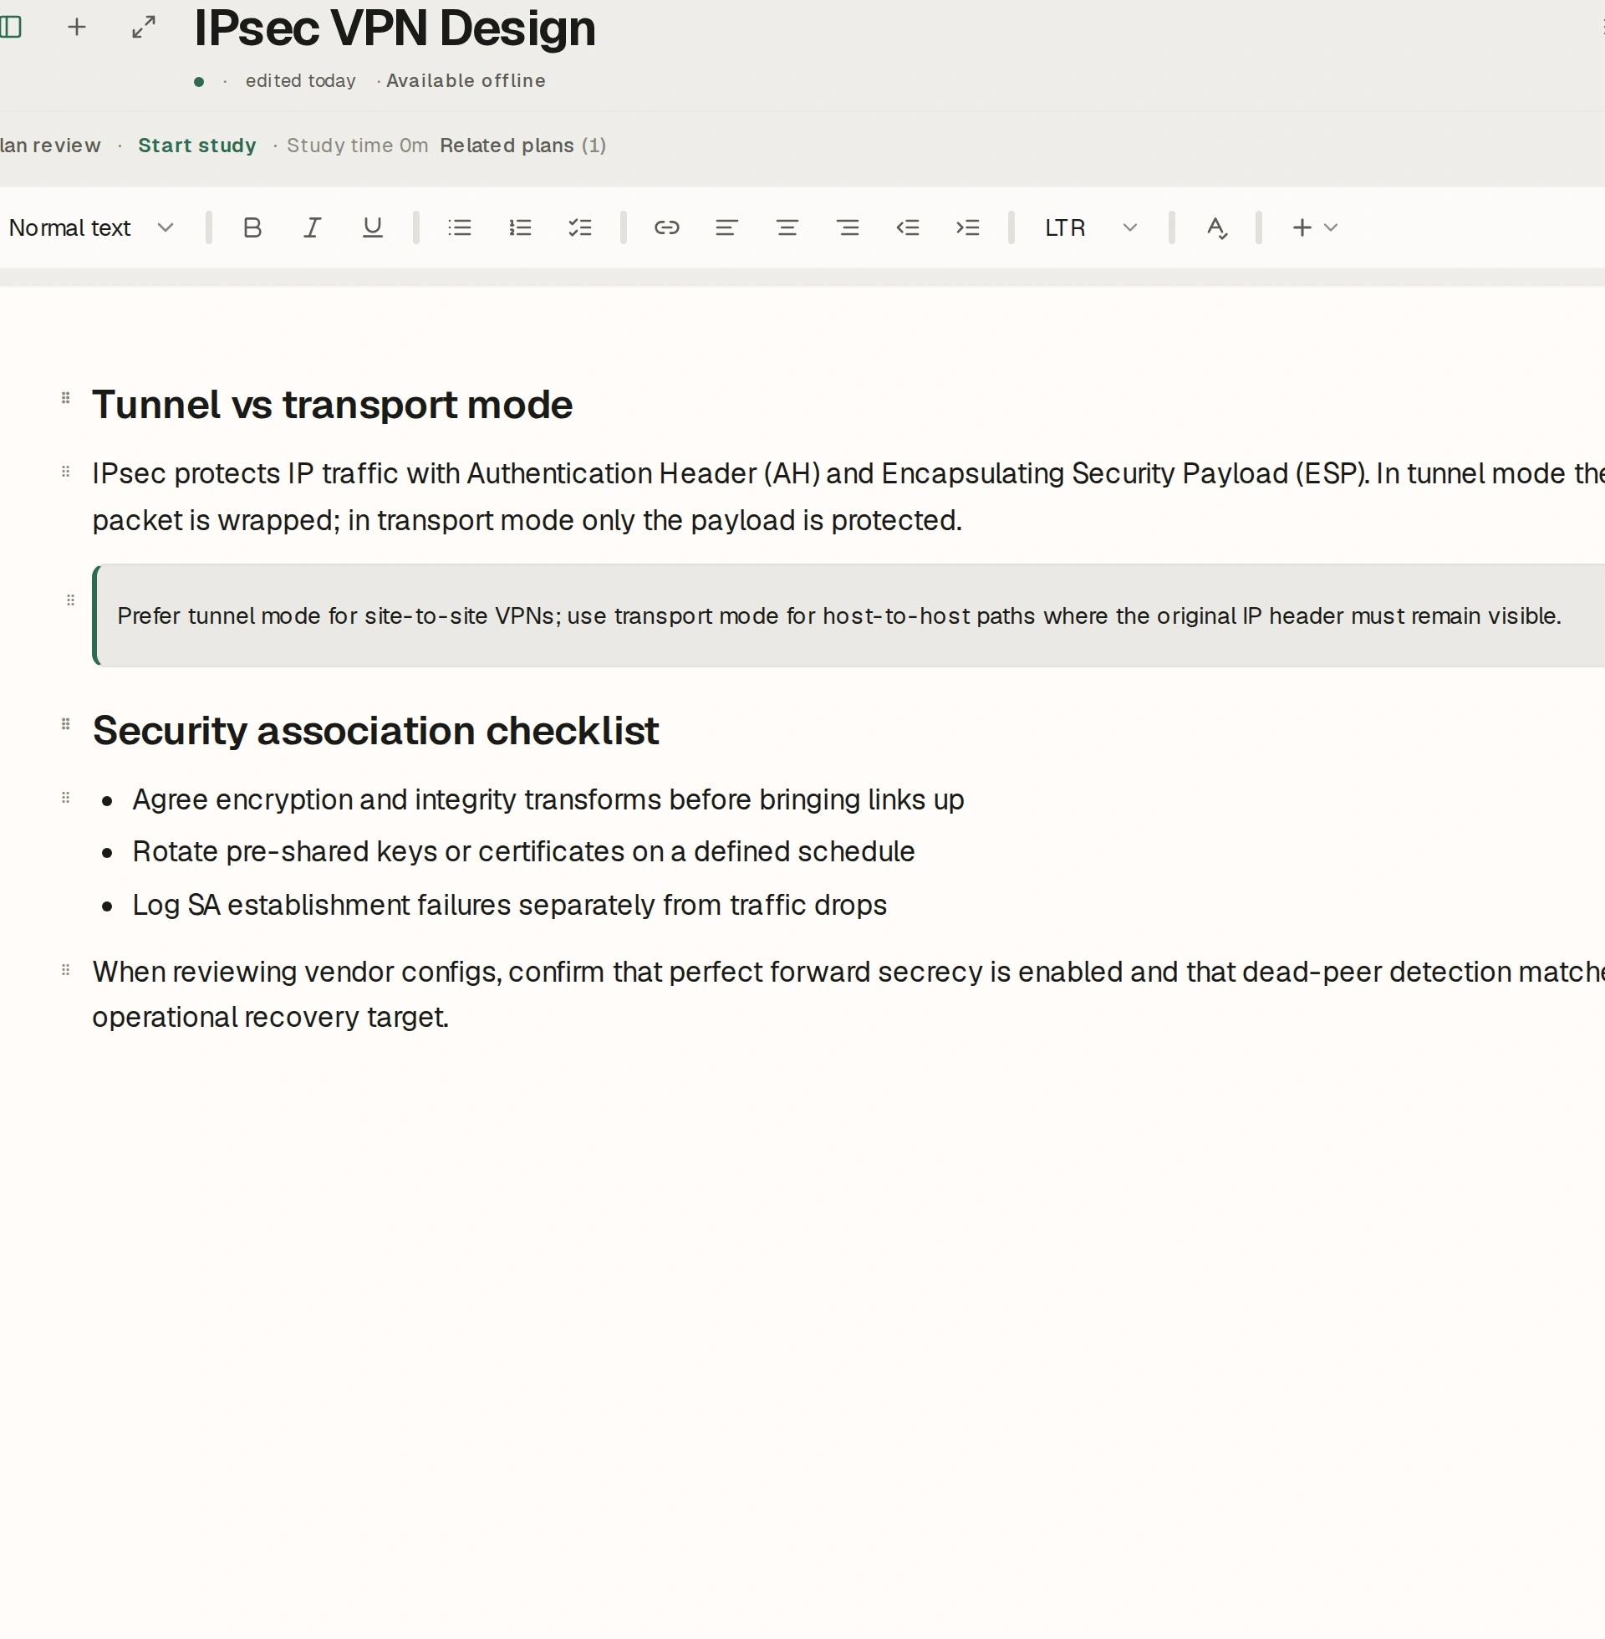This screenshot has height=1639, width=1605.
Task: Open the insert plus dropdown
Action: [1314, 227]
